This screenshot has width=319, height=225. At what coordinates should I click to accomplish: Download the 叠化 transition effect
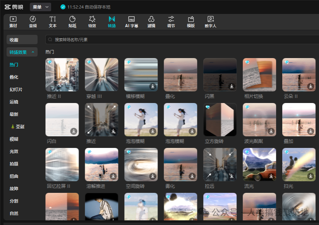point(192,86)
